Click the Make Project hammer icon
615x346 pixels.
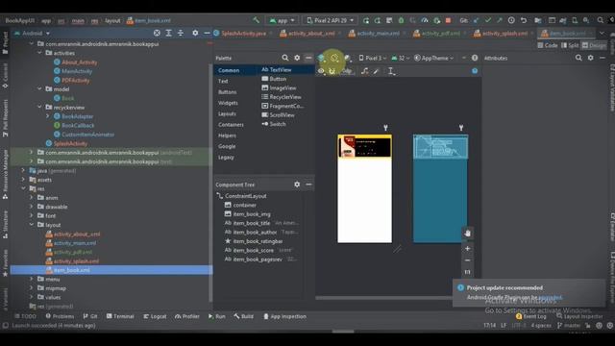[x=257, y=20]
